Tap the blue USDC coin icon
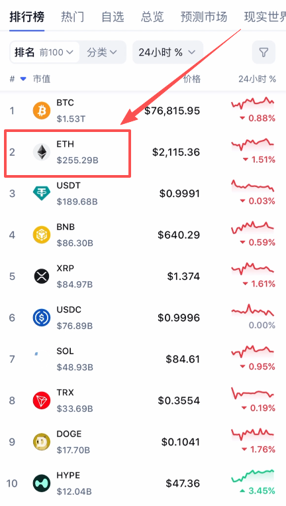This screenshot has width=286, height=506. pyautogui.click(x=42, y=318)
